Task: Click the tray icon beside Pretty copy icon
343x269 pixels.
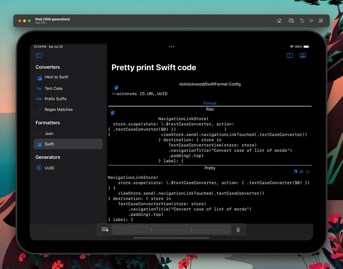Action: [301, 171]
